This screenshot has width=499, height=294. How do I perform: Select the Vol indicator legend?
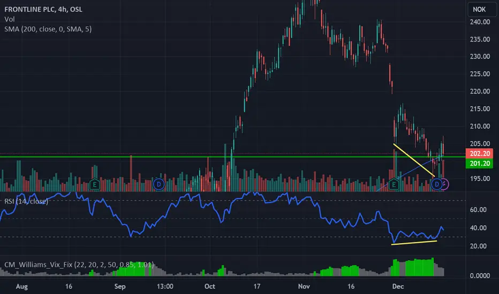click(10, 19)
